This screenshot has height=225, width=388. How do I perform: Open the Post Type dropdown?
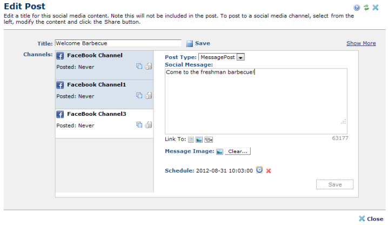click(240, 57)
